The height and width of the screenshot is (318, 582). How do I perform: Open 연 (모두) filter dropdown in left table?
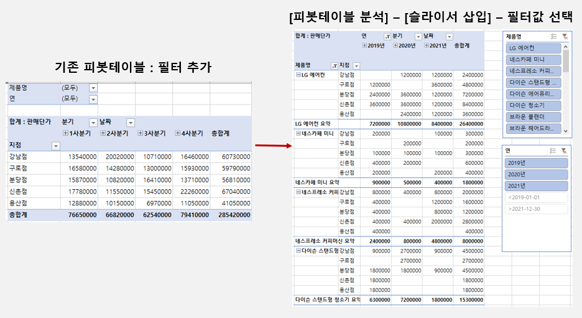pos(93,99)
